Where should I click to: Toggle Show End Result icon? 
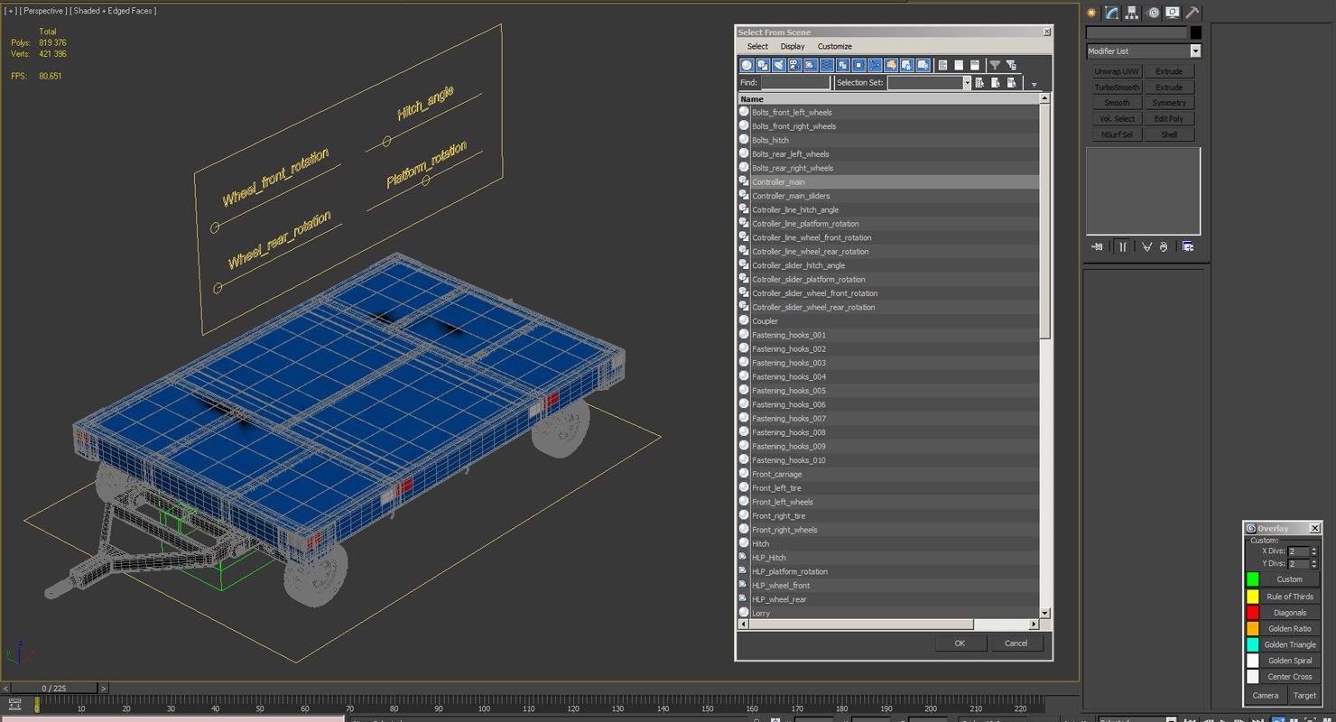coord(1122,246)
